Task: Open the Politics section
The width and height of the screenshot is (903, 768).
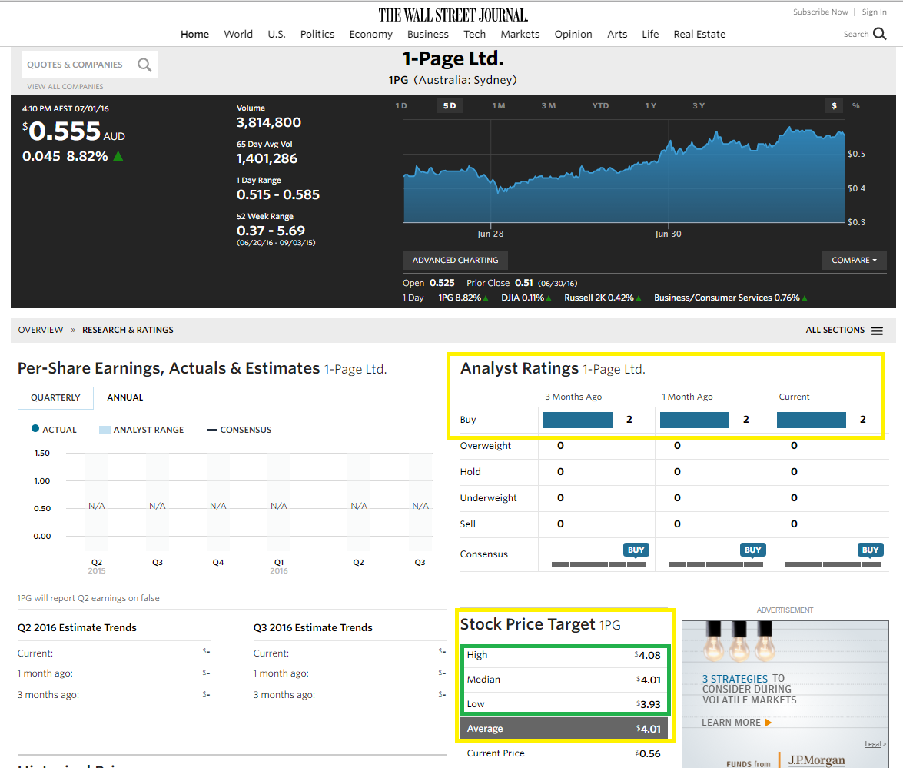Action: [x=317, y=34]
